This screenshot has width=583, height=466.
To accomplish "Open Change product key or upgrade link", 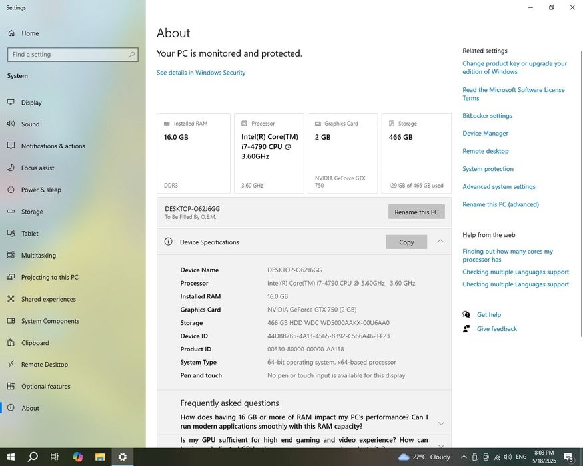I will pyautogui.click(x=514, y=67).
